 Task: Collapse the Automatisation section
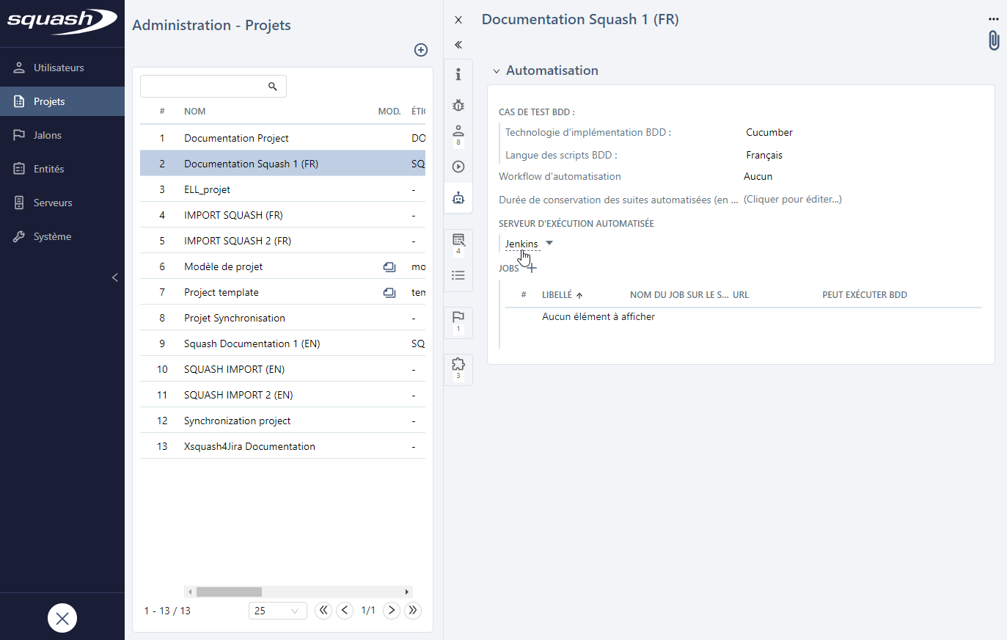point(496,70)
